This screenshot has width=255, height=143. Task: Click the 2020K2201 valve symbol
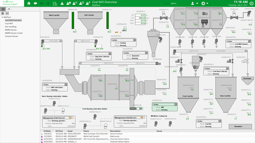tap(234, 16)
